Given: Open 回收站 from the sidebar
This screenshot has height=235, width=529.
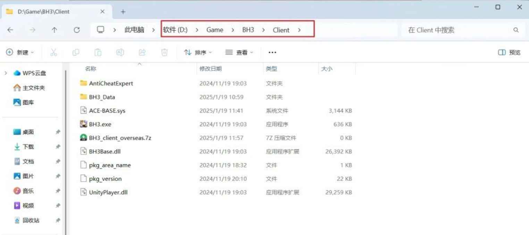Looking at the screenshot, I should (x=30, y=220).
